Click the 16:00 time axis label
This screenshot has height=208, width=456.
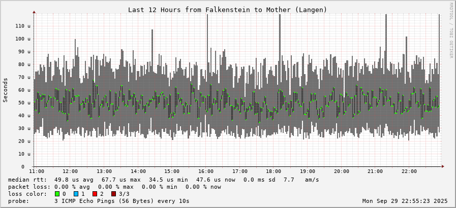coord(206,171)
